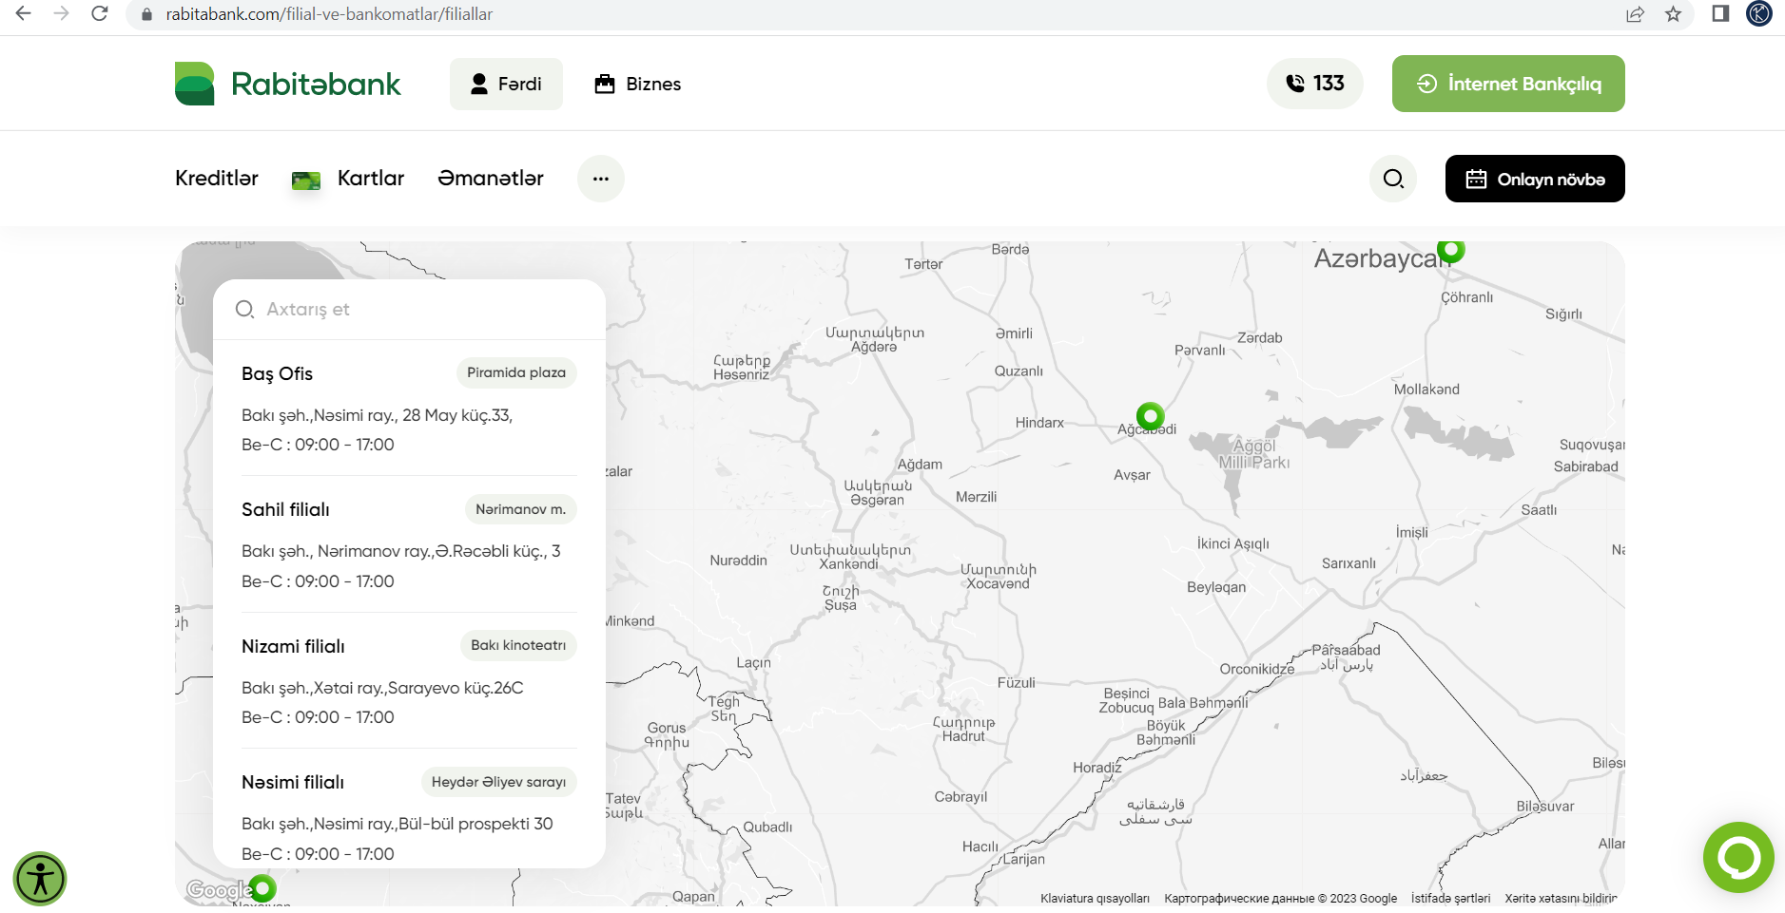Open the Kreditlər menu
This screenshot has height=913, width=1785.
coord(217,179)
